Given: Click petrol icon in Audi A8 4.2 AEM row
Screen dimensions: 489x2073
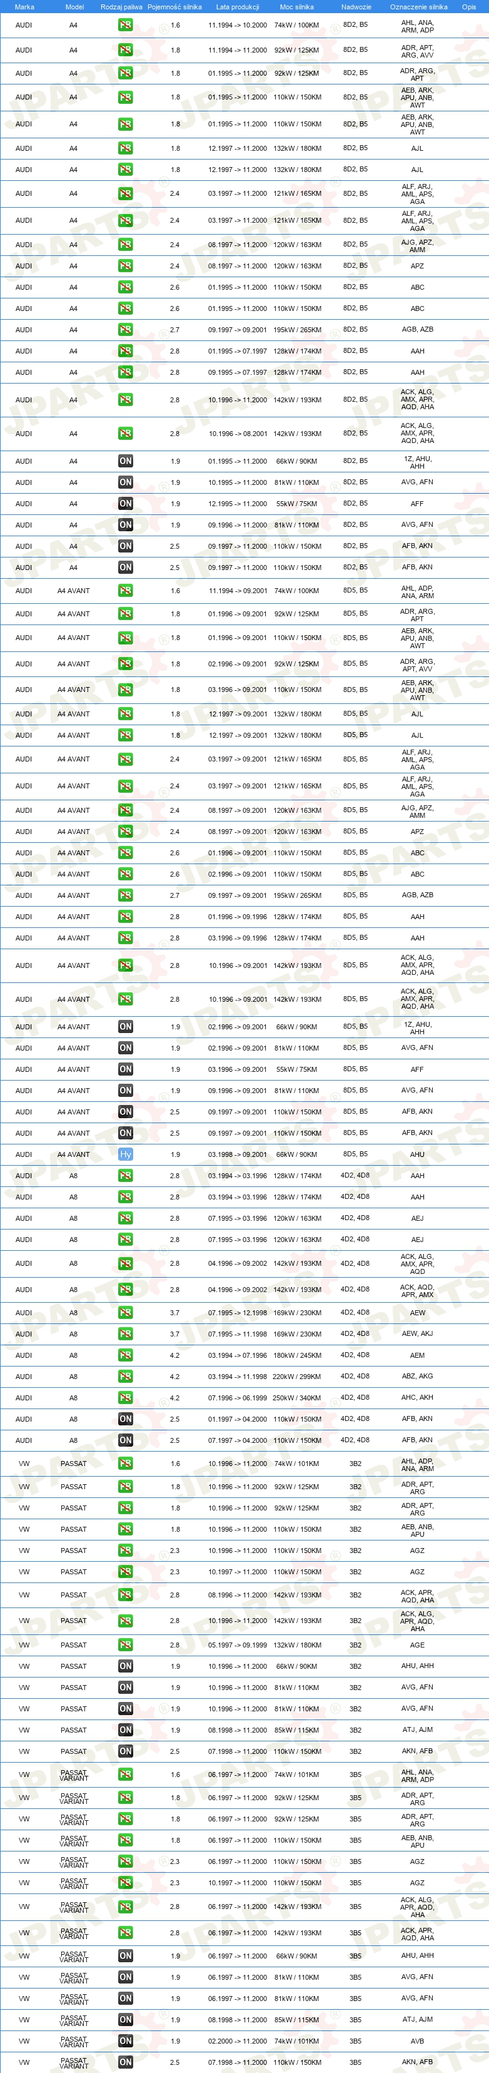Looking at the screenshot, I should 126,1355.
